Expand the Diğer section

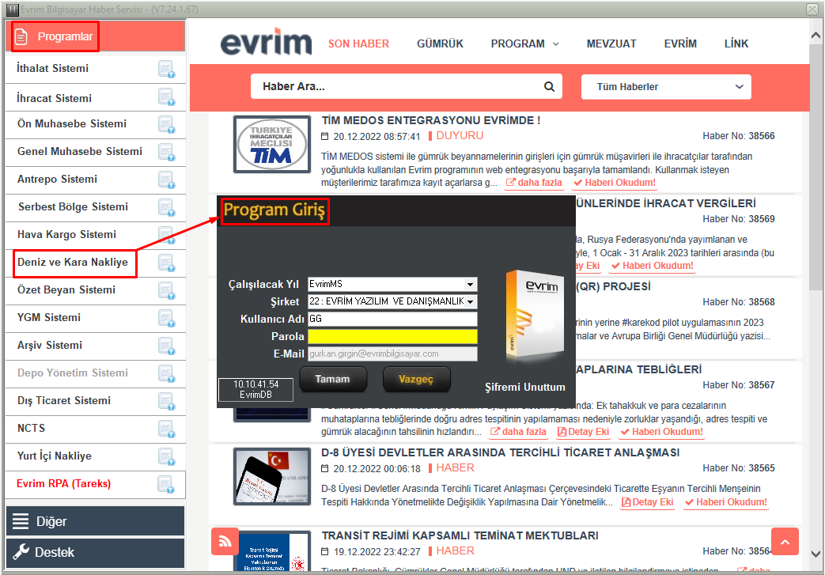[x=95, y=521]
